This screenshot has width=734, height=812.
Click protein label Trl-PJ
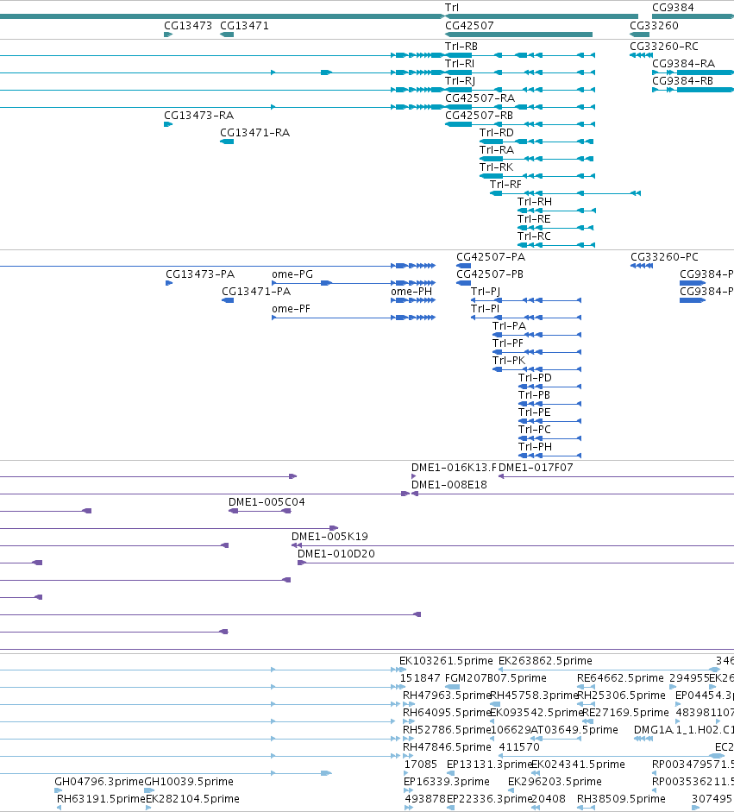pos(485,291)
